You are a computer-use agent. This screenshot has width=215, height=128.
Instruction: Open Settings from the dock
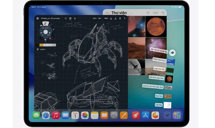click(x=114, y=115)
